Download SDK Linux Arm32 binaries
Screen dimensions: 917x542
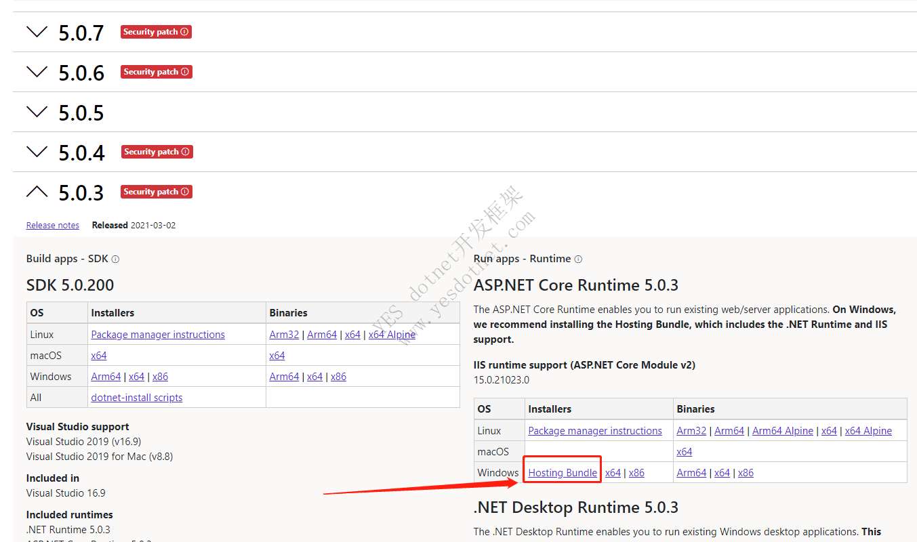coord(284,335)
